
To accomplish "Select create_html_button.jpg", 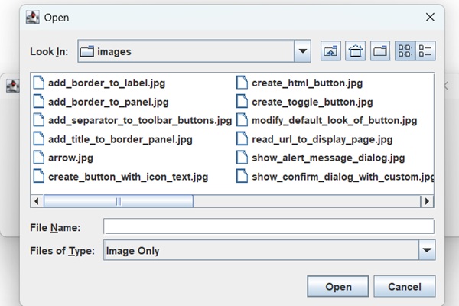I will pos(307,83).
